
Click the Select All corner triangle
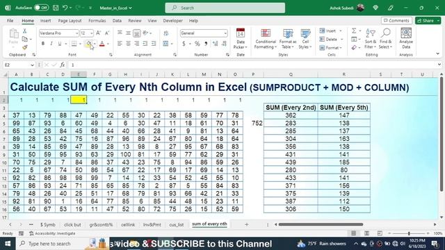pos(5,74)
